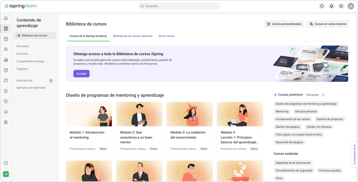This screenshot has width=358, height=182.
Task: Open Compartidos conmigo in side menu
Action: tap(30, 61)
